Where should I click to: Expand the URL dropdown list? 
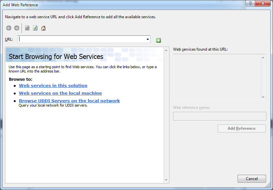click(148, 39)
